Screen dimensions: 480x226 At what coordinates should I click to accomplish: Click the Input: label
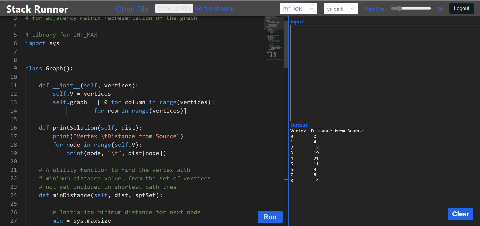pyautogui.click(x=297, y=22)
